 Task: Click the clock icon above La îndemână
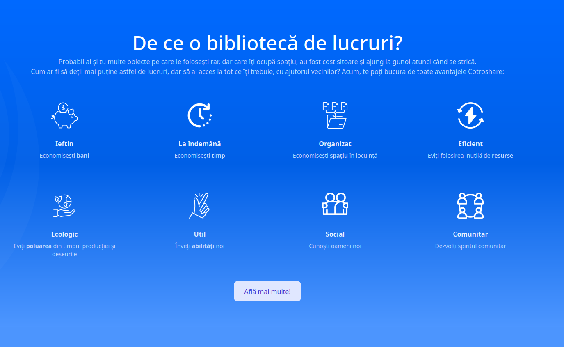pyautogui.click(x=200, y=115)
